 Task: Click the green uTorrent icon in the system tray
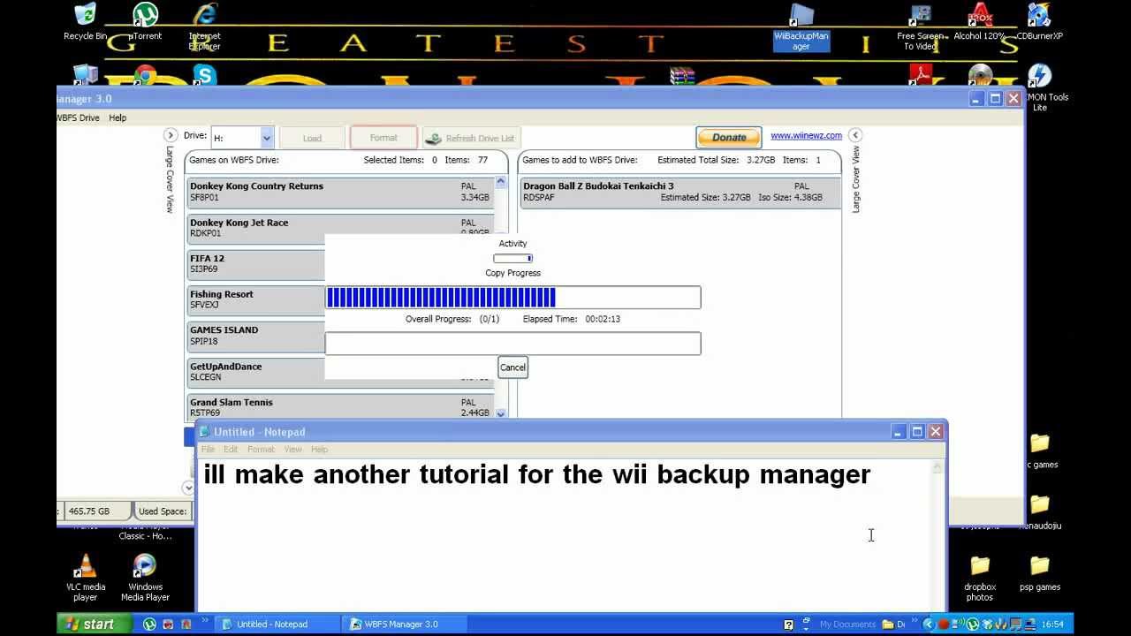973,625
